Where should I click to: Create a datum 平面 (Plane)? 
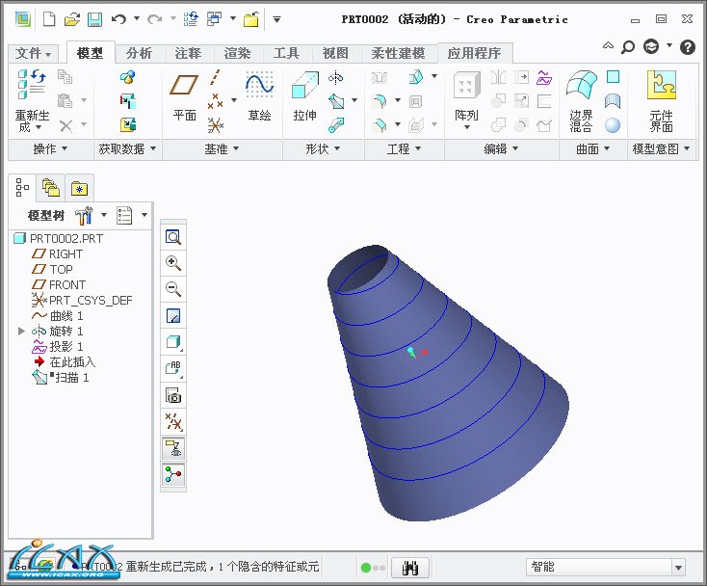click(184, 89)
